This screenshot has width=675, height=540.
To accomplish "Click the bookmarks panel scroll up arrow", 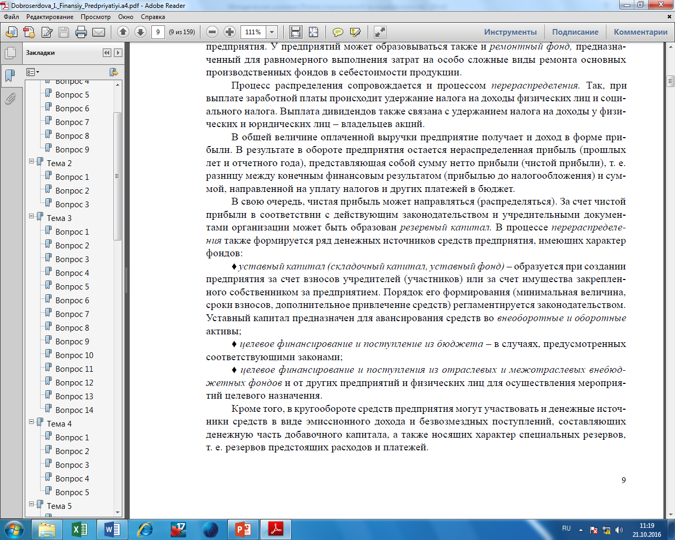I will click(x=118, y=85).
